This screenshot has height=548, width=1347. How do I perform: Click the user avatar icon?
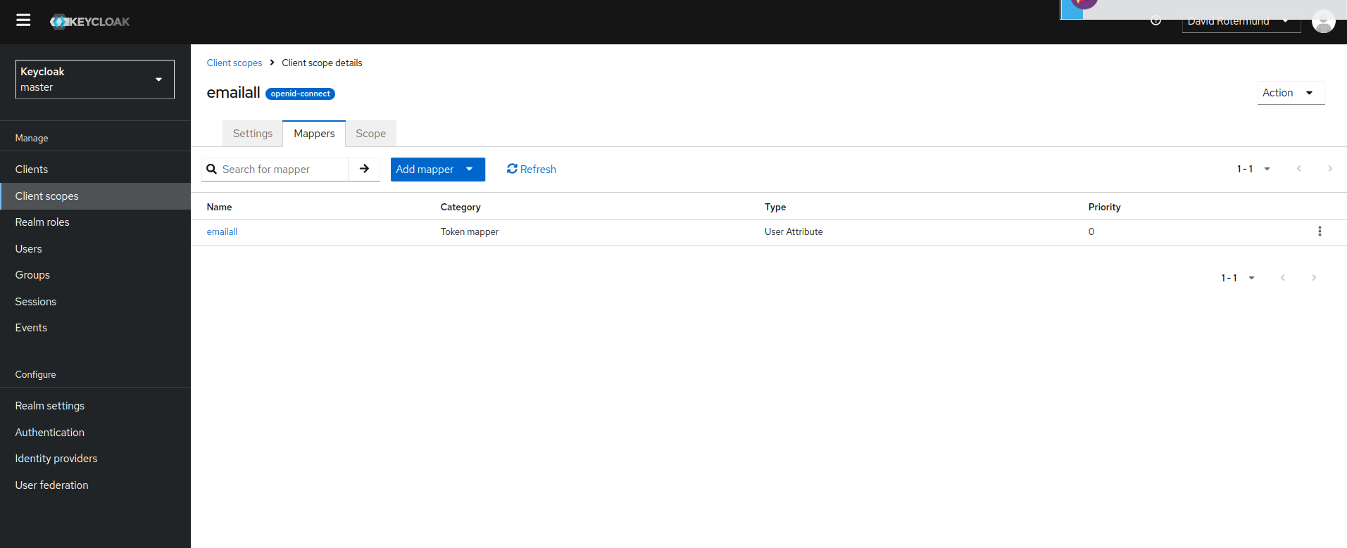[x=1324, y=21]
